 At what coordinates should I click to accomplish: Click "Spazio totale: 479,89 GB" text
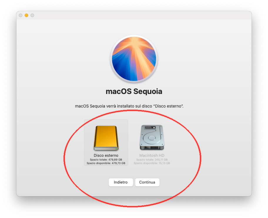click(x=106, y=160)
